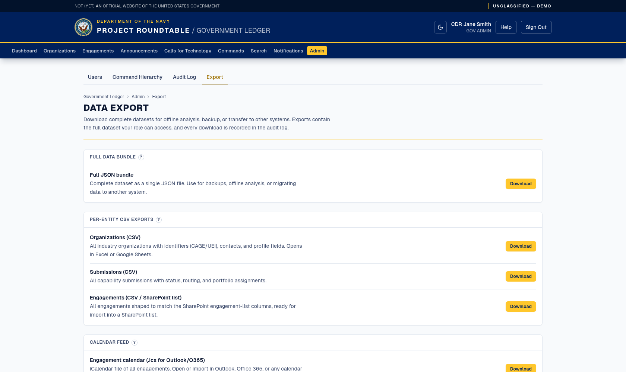Download Engagements CSV / SharePoint list

tap(521, 307)
